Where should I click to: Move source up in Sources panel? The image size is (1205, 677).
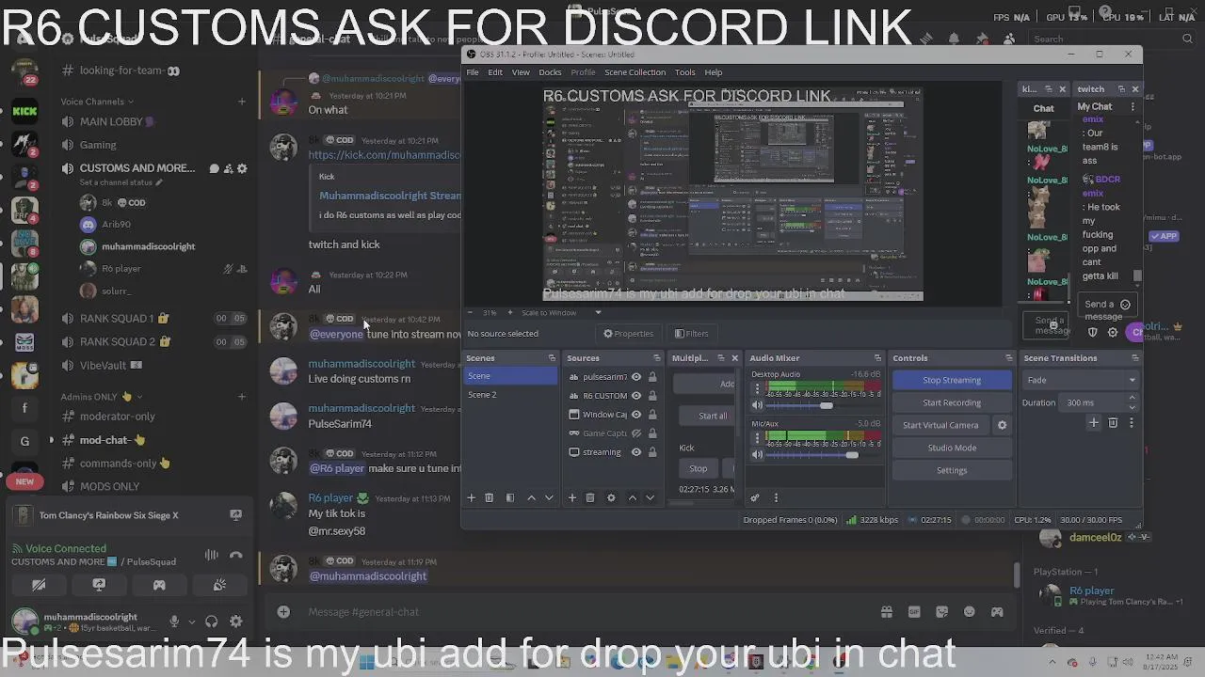tap(632, 497)
